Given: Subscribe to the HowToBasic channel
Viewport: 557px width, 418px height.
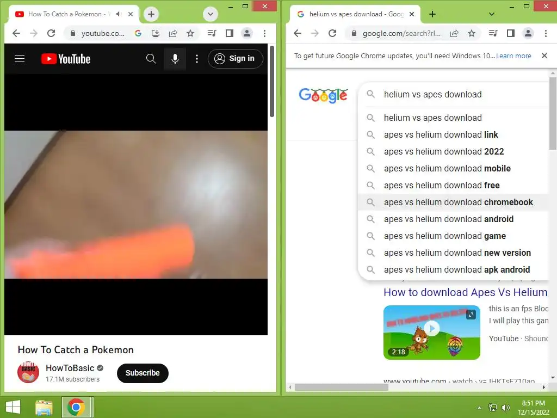Looking at the screenshot, I should click(143, 373).
